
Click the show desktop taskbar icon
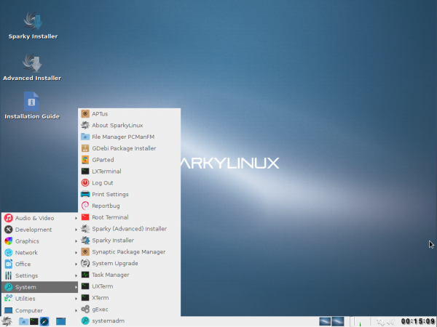60,321
